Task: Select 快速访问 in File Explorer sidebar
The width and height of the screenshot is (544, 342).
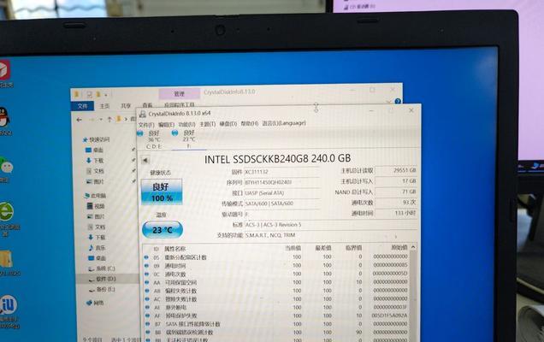Action: (96, 139)
